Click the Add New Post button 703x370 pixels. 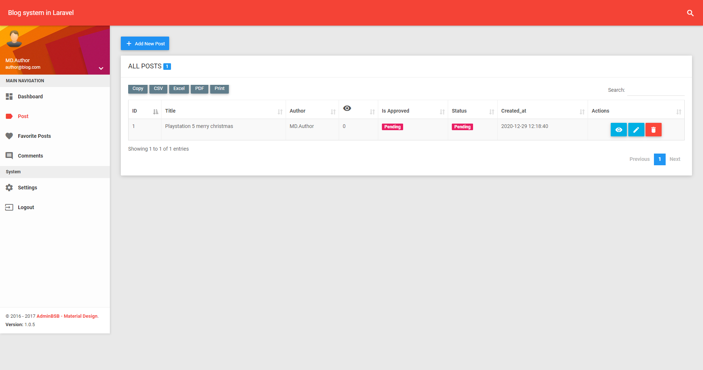pos(145,44)
